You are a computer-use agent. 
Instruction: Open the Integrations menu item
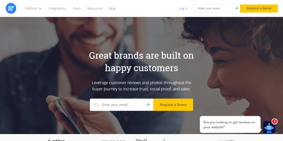58,8
